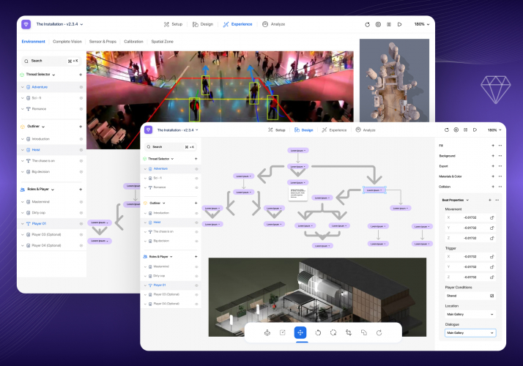Click the purple gem logo in the front window

tap(149, 130)
